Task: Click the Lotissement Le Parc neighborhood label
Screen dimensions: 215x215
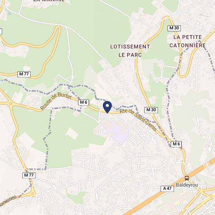Action: pos(130,51)
